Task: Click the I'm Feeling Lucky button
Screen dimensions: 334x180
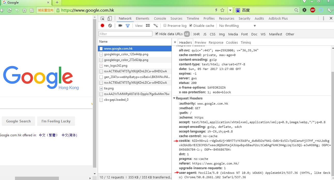Action: [56, 121]
